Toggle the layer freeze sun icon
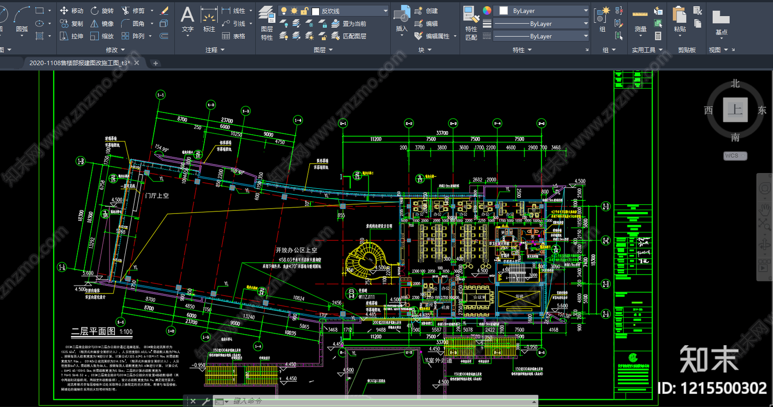The width and height of the screenshot is (773, 407). (294, 11)
